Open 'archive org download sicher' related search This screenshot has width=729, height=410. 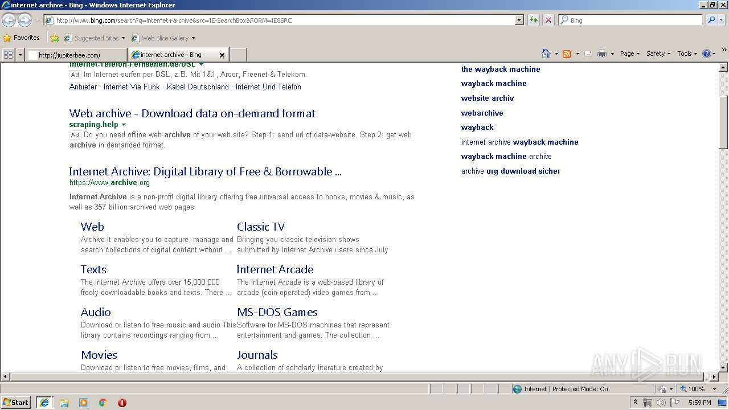[511, 171]
